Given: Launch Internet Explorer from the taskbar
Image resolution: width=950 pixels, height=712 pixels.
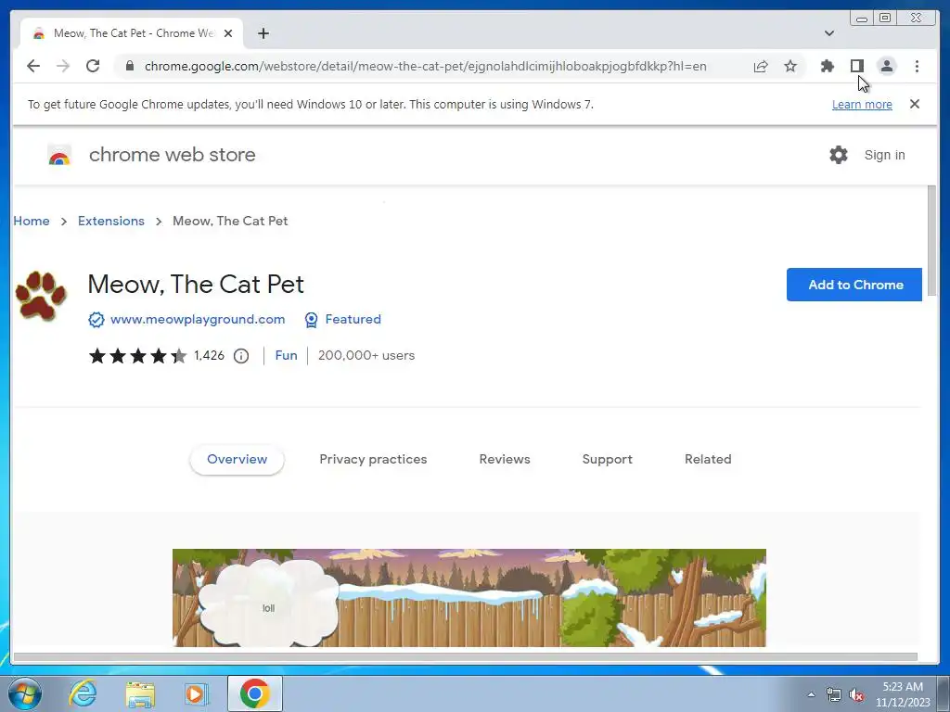Looking at the screenshot, I should tap(83, 693).
